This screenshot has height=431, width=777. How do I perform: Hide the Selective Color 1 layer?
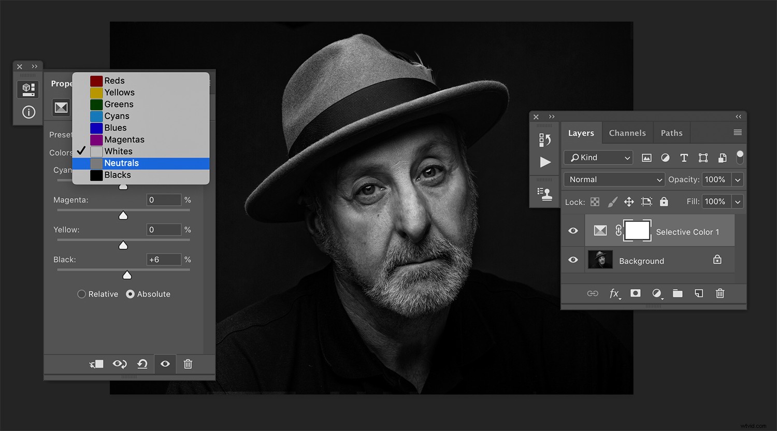click(572, 231)
